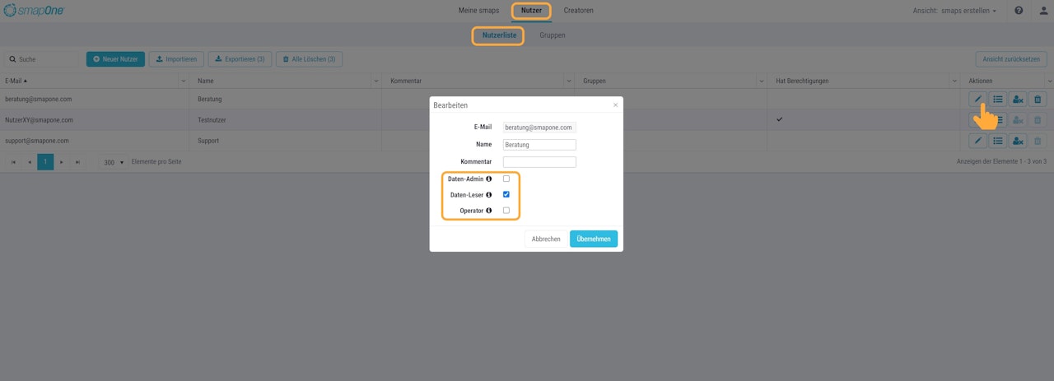Image resolution: width=1054 pixels, height=381 pixels.
Task: Uncheck the Daten-Leser checkbox
Action: pyautogui.click(x=506, y=195)
